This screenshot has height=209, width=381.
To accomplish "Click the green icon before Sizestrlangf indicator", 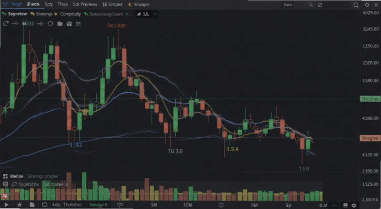I will coord(86,14).
